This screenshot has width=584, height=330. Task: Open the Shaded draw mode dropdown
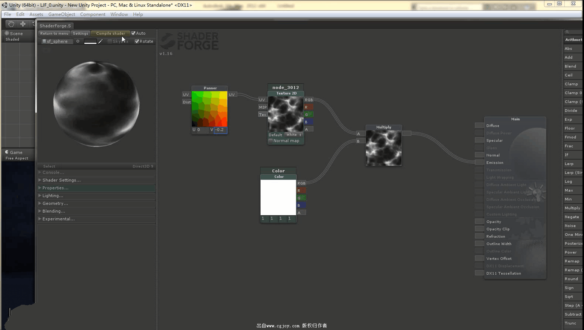pos(12,39)
